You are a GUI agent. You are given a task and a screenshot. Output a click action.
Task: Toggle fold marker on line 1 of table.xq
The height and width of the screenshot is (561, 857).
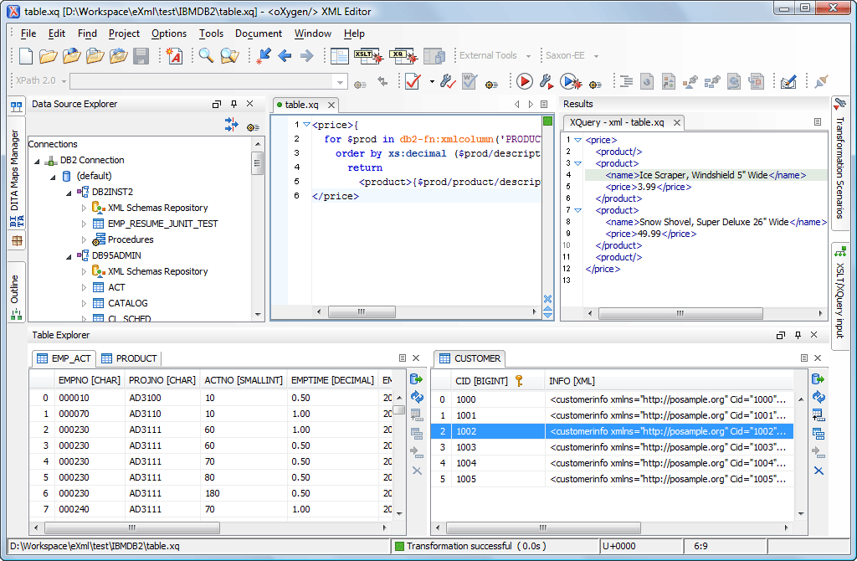pyautogui.click(x=306, y=125)
